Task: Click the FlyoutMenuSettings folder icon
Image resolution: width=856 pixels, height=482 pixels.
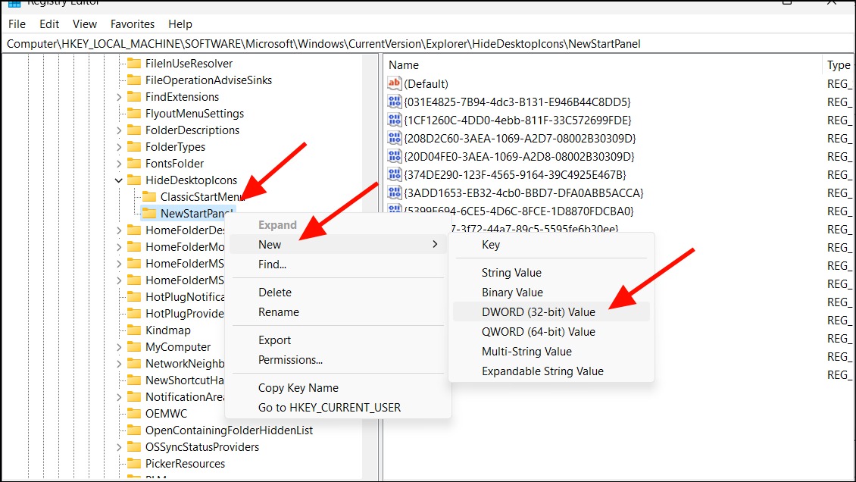Action: [x=134, y=114]
